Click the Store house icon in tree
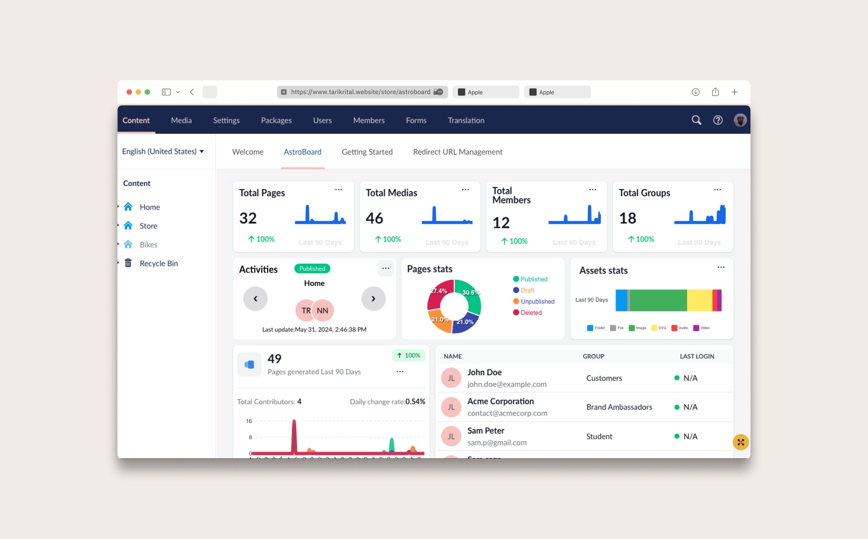The image size is (868, 539). point(128,226)
